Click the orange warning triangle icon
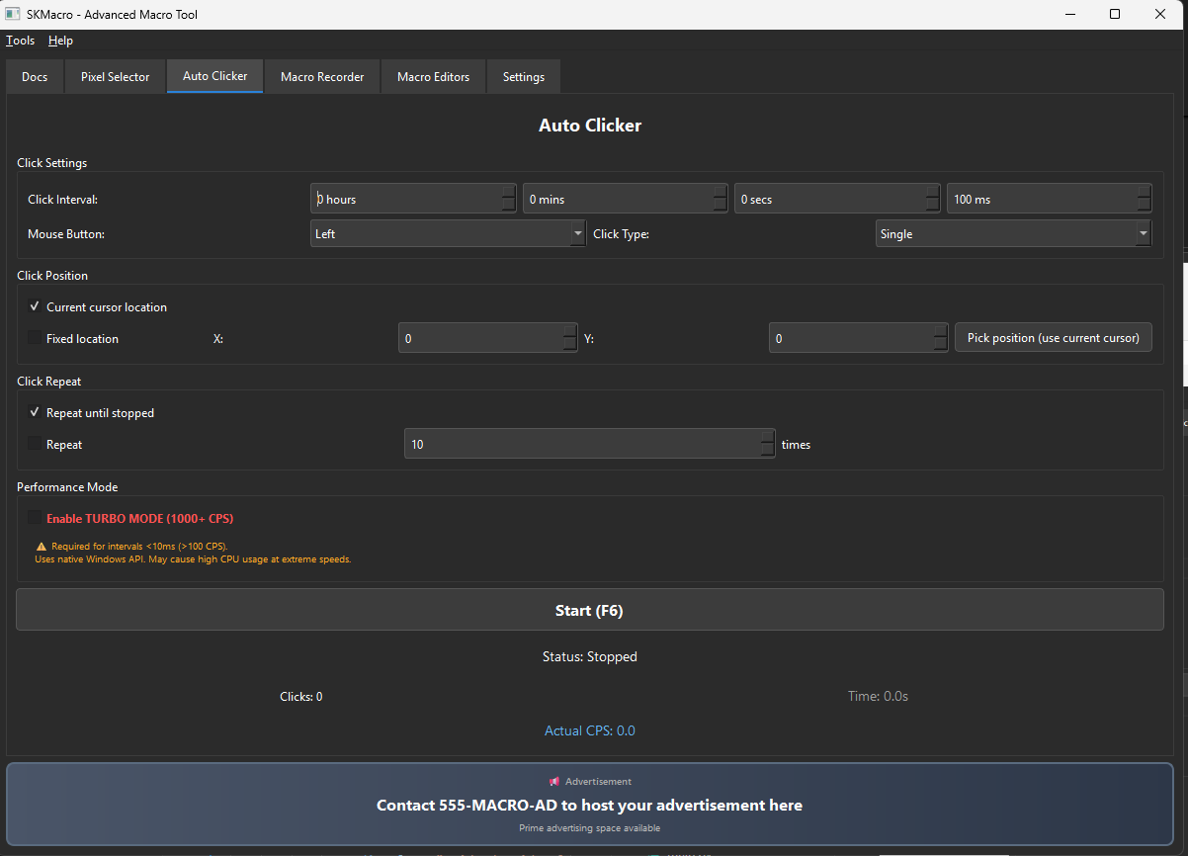Viewport: 1188px width, 856px height. click(42, 547)
